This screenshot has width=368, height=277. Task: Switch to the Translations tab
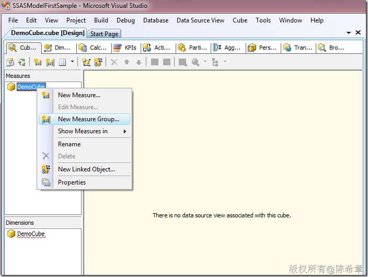(298, 48)
